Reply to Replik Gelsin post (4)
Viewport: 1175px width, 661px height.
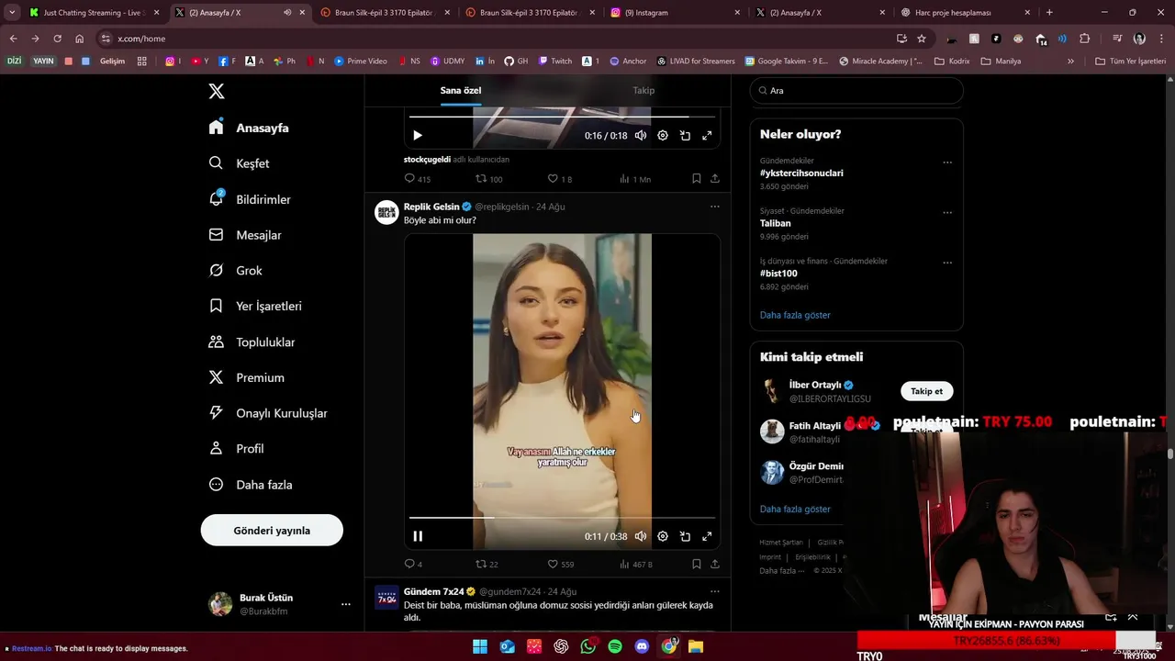(413, 564)
